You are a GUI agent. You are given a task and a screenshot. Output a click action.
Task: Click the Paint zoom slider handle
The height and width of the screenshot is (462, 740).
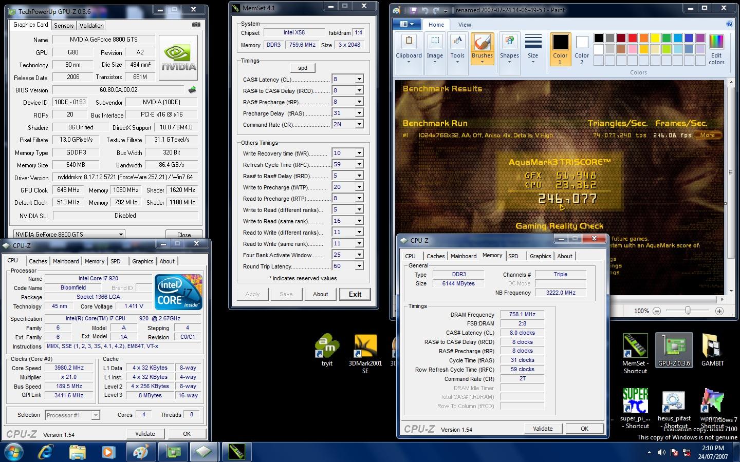[688, 311]
